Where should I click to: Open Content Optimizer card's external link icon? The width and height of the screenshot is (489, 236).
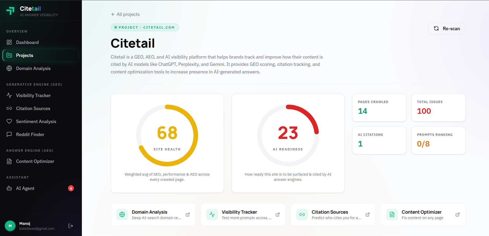pos(457,215)
